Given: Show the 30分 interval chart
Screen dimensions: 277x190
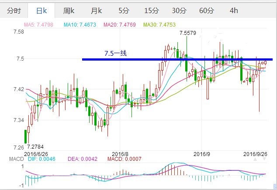Looking at the screenshot, I should [x=179, y=10].
